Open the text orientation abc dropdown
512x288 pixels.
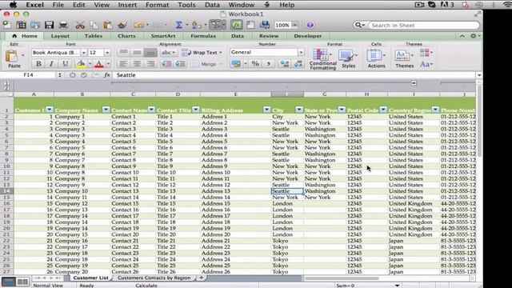tap(169, 53)
